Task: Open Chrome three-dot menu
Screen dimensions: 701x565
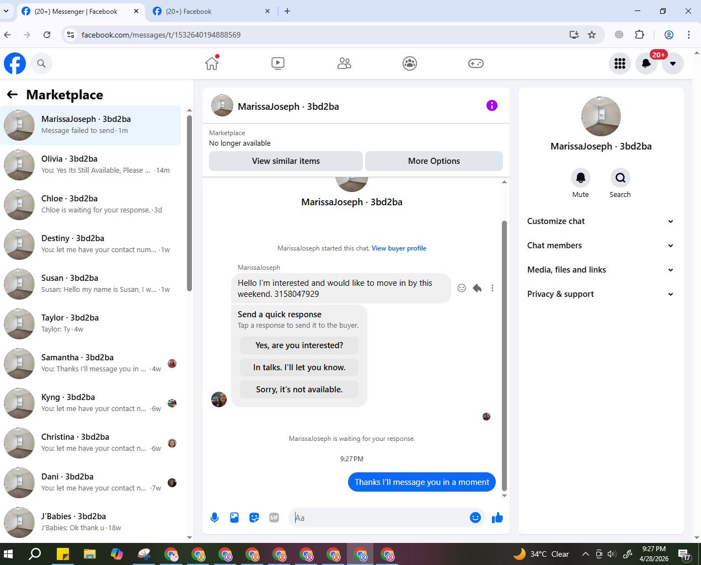Action: tap(688, 35)
